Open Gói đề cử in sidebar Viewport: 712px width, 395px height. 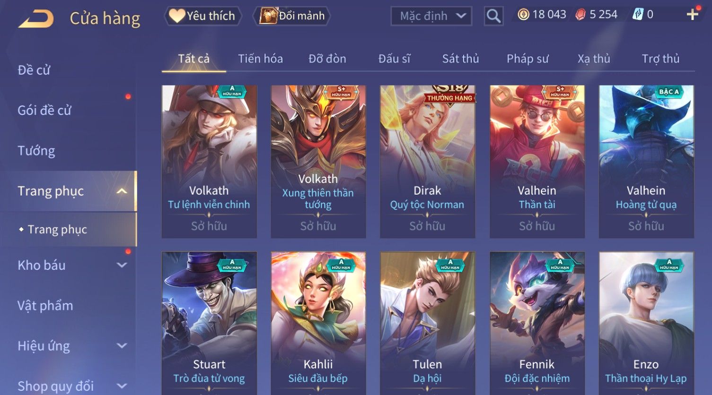pyautogui.click(x=44, y=111)
